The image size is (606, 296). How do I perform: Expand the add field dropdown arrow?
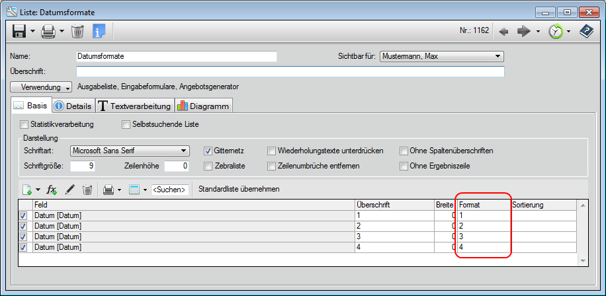click(38, 190)
